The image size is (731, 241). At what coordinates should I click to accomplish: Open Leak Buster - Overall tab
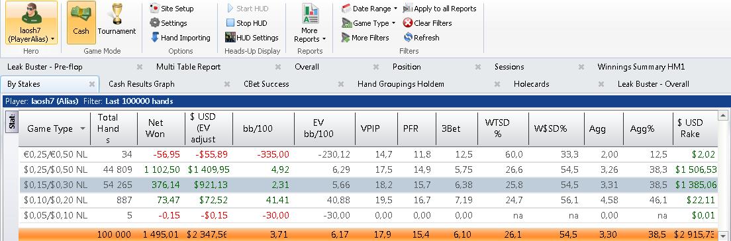coord(653,84)
